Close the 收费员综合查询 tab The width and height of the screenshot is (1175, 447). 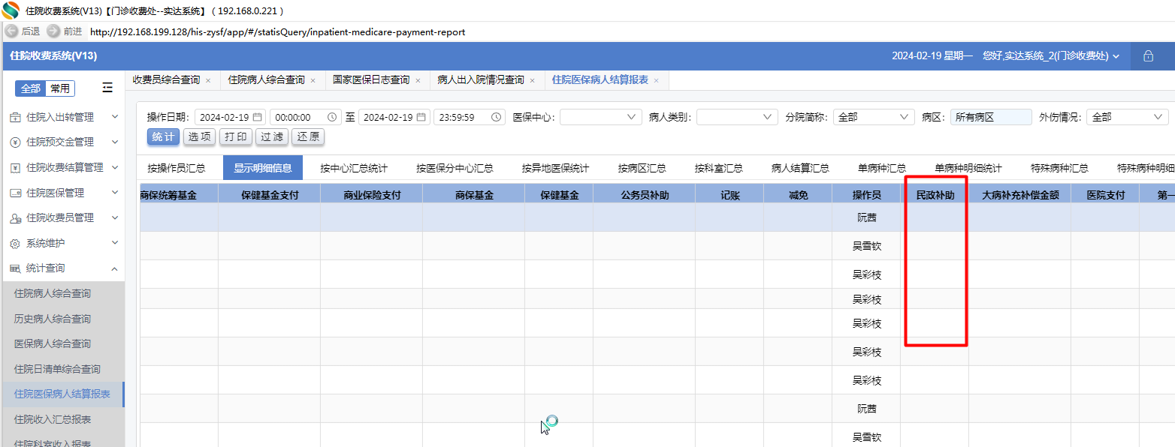pyautogui.click(x=208, y=80)
